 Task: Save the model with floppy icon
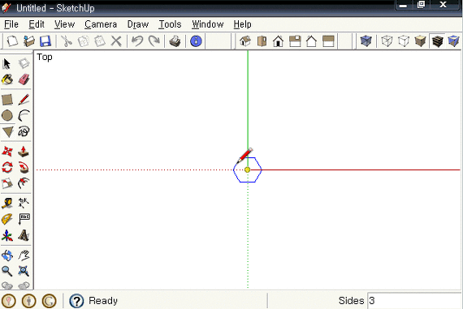click(x=45, y=41)
